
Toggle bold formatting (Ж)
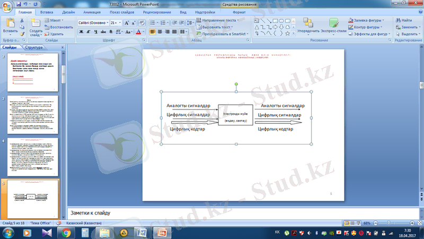82,32
